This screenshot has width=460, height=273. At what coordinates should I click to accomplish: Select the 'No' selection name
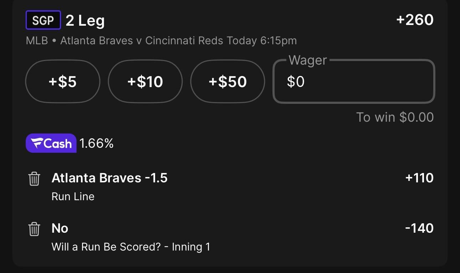pyautogui.click(x=60, y=228)
